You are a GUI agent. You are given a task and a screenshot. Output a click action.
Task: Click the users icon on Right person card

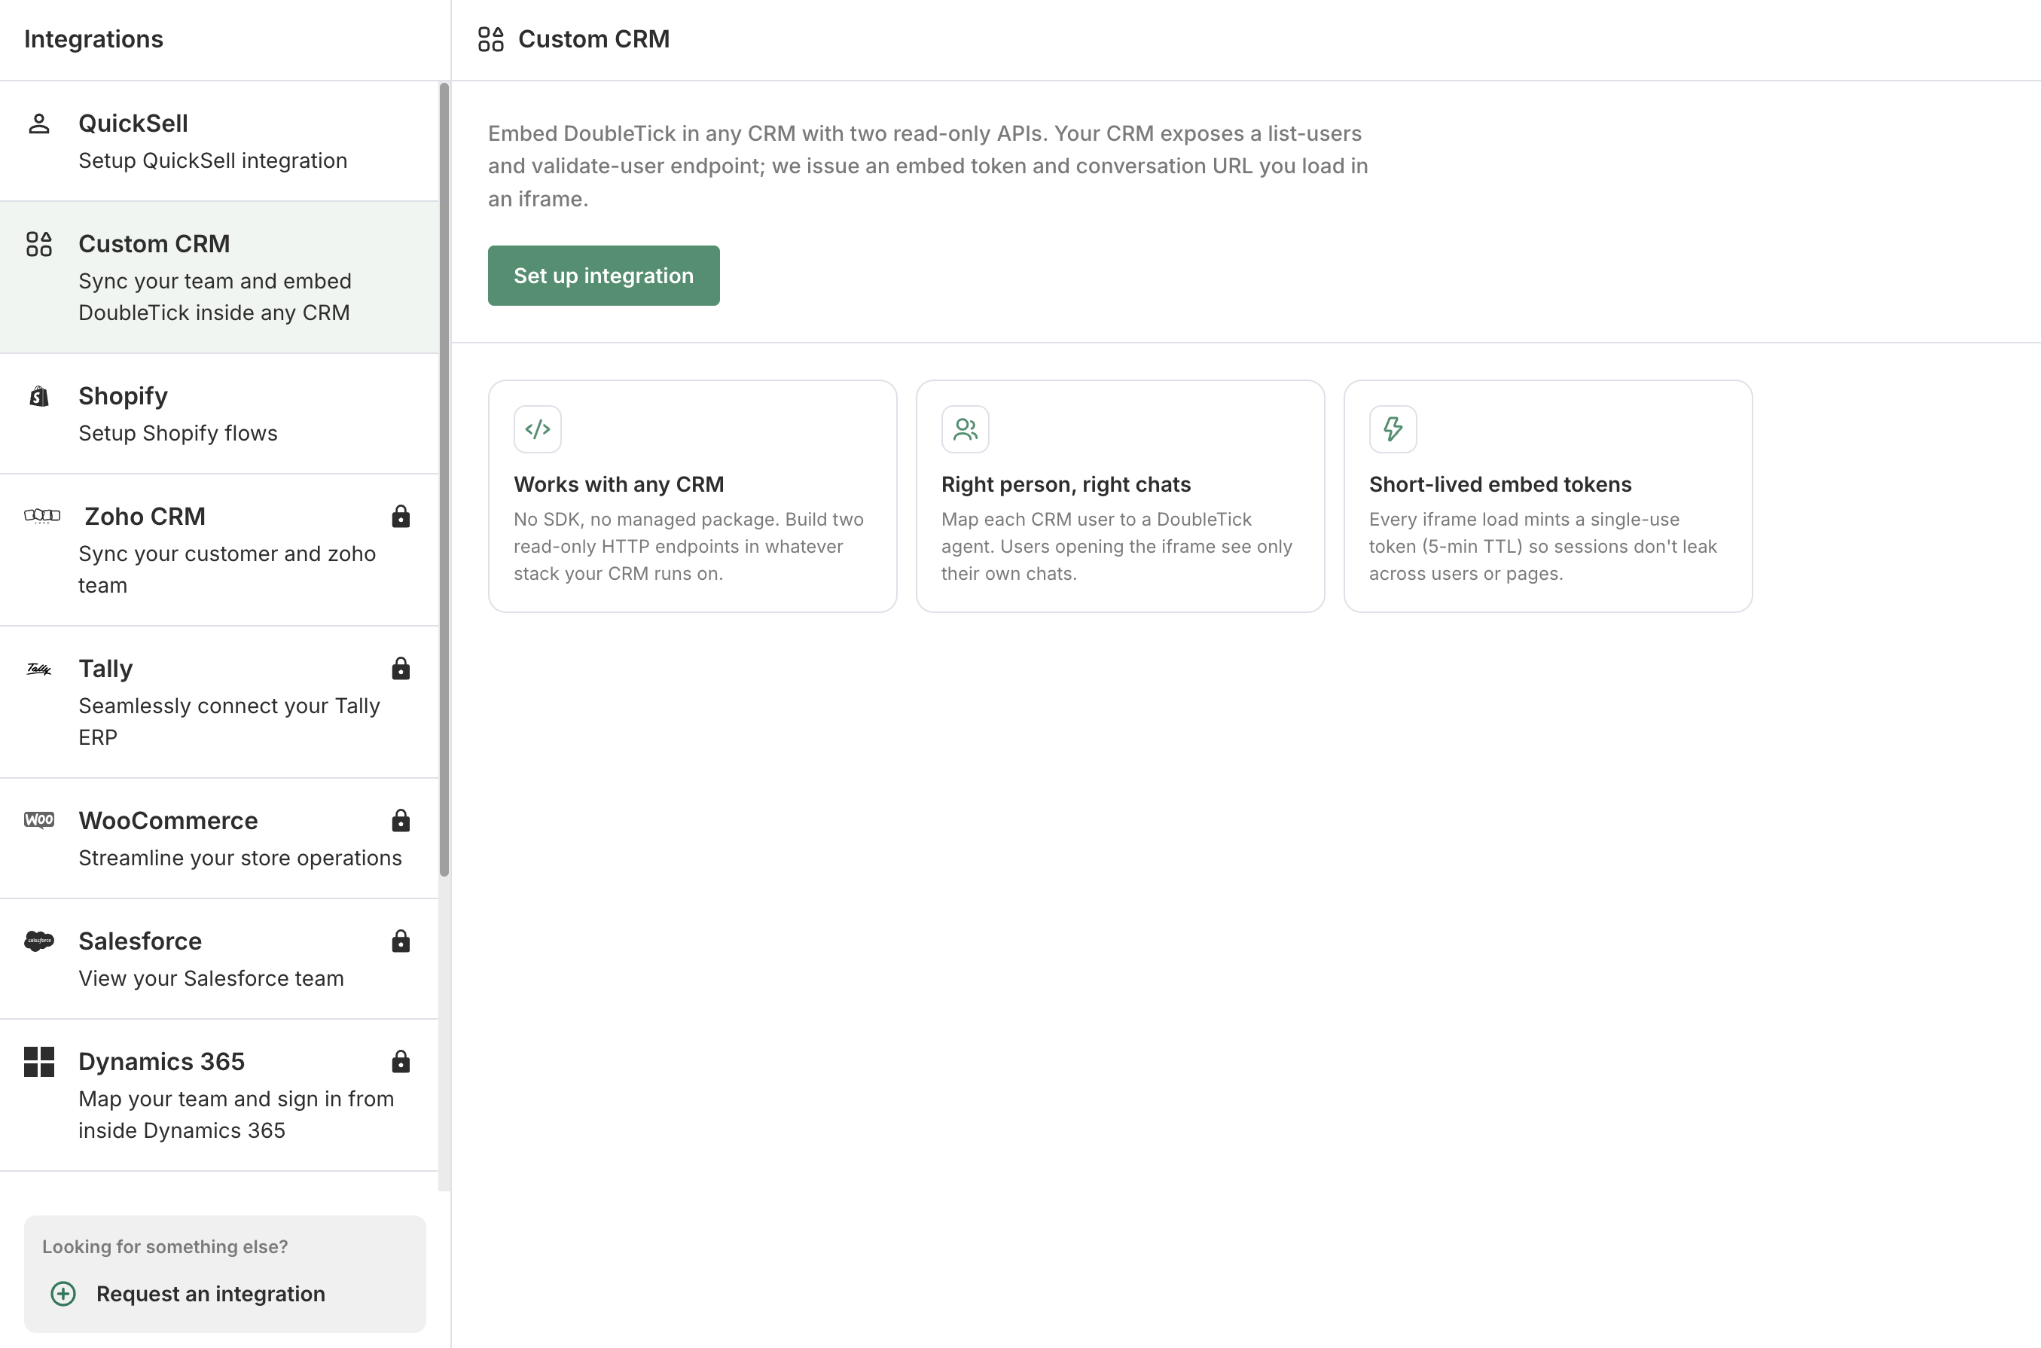click(966, 429)
